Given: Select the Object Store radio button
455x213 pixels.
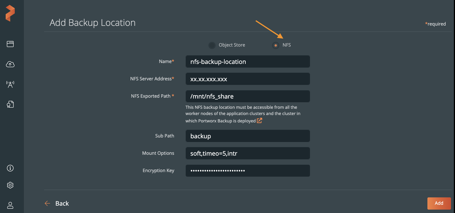Looking at the screenshot, I should click(212, 45).
